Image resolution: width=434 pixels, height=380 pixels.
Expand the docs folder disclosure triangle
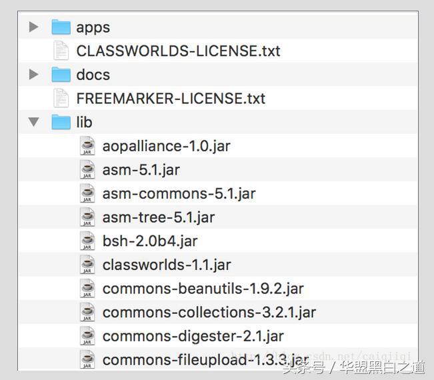tap(34, 75)
